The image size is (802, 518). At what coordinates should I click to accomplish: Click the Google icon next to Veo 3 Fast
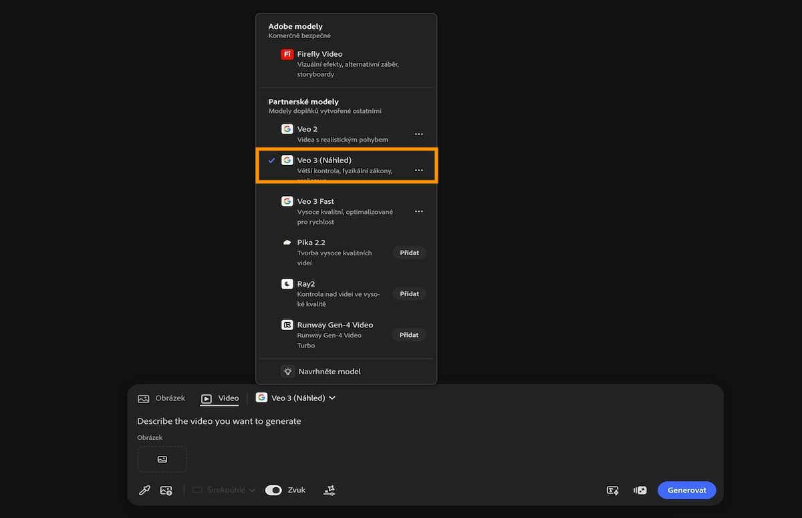point(287,201)
